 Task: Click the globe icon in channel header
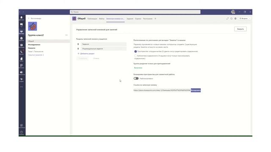click(x=235, y=19)
